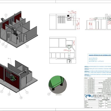Screen dimensions: 111x111
Task: Select the horizontal duct in the side elevation
Action: click(x=101, y=18)
